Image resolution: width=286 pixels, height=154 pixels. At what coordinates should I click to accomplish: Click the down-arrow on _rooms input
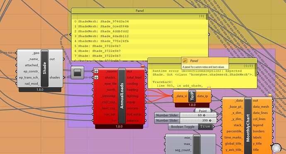point(96,71)
